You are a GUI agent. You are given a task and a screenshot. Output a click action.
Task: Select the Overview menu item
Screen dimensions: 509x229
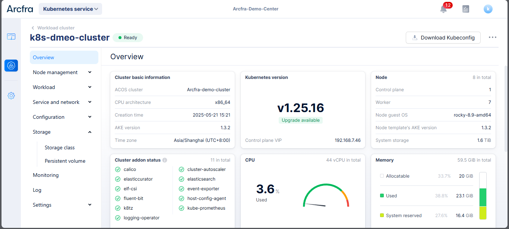coord(64,57)
